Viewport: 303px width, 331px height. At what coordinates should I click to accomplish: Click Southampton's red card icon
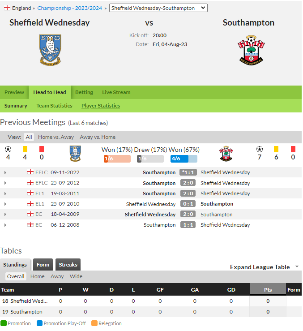(293, 149)
